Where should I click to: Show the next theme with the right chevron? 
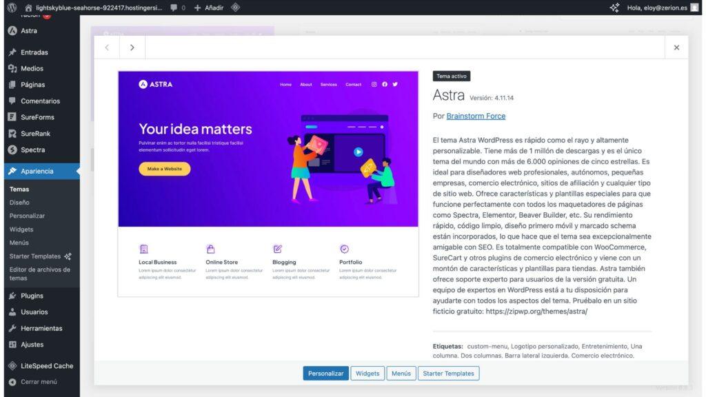132,47
